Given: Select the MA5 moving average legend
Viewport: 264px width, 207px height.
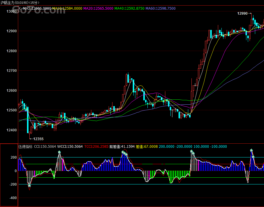Looking at the screenshot, I should tap(37, 9).
